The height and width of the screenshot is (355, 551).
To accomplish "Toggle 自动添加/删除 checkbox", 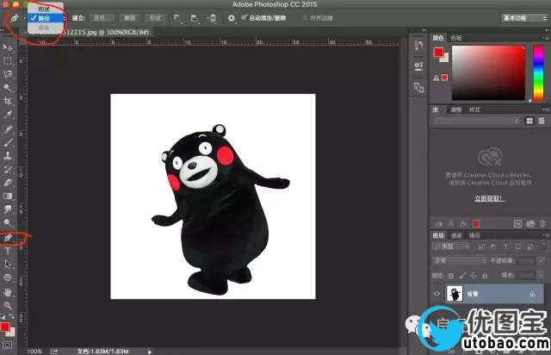I will point(245,17).
